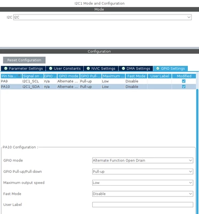Screen dimensions: 199x214
Task: Click Reset Configuration button
Action: [24, 60]
